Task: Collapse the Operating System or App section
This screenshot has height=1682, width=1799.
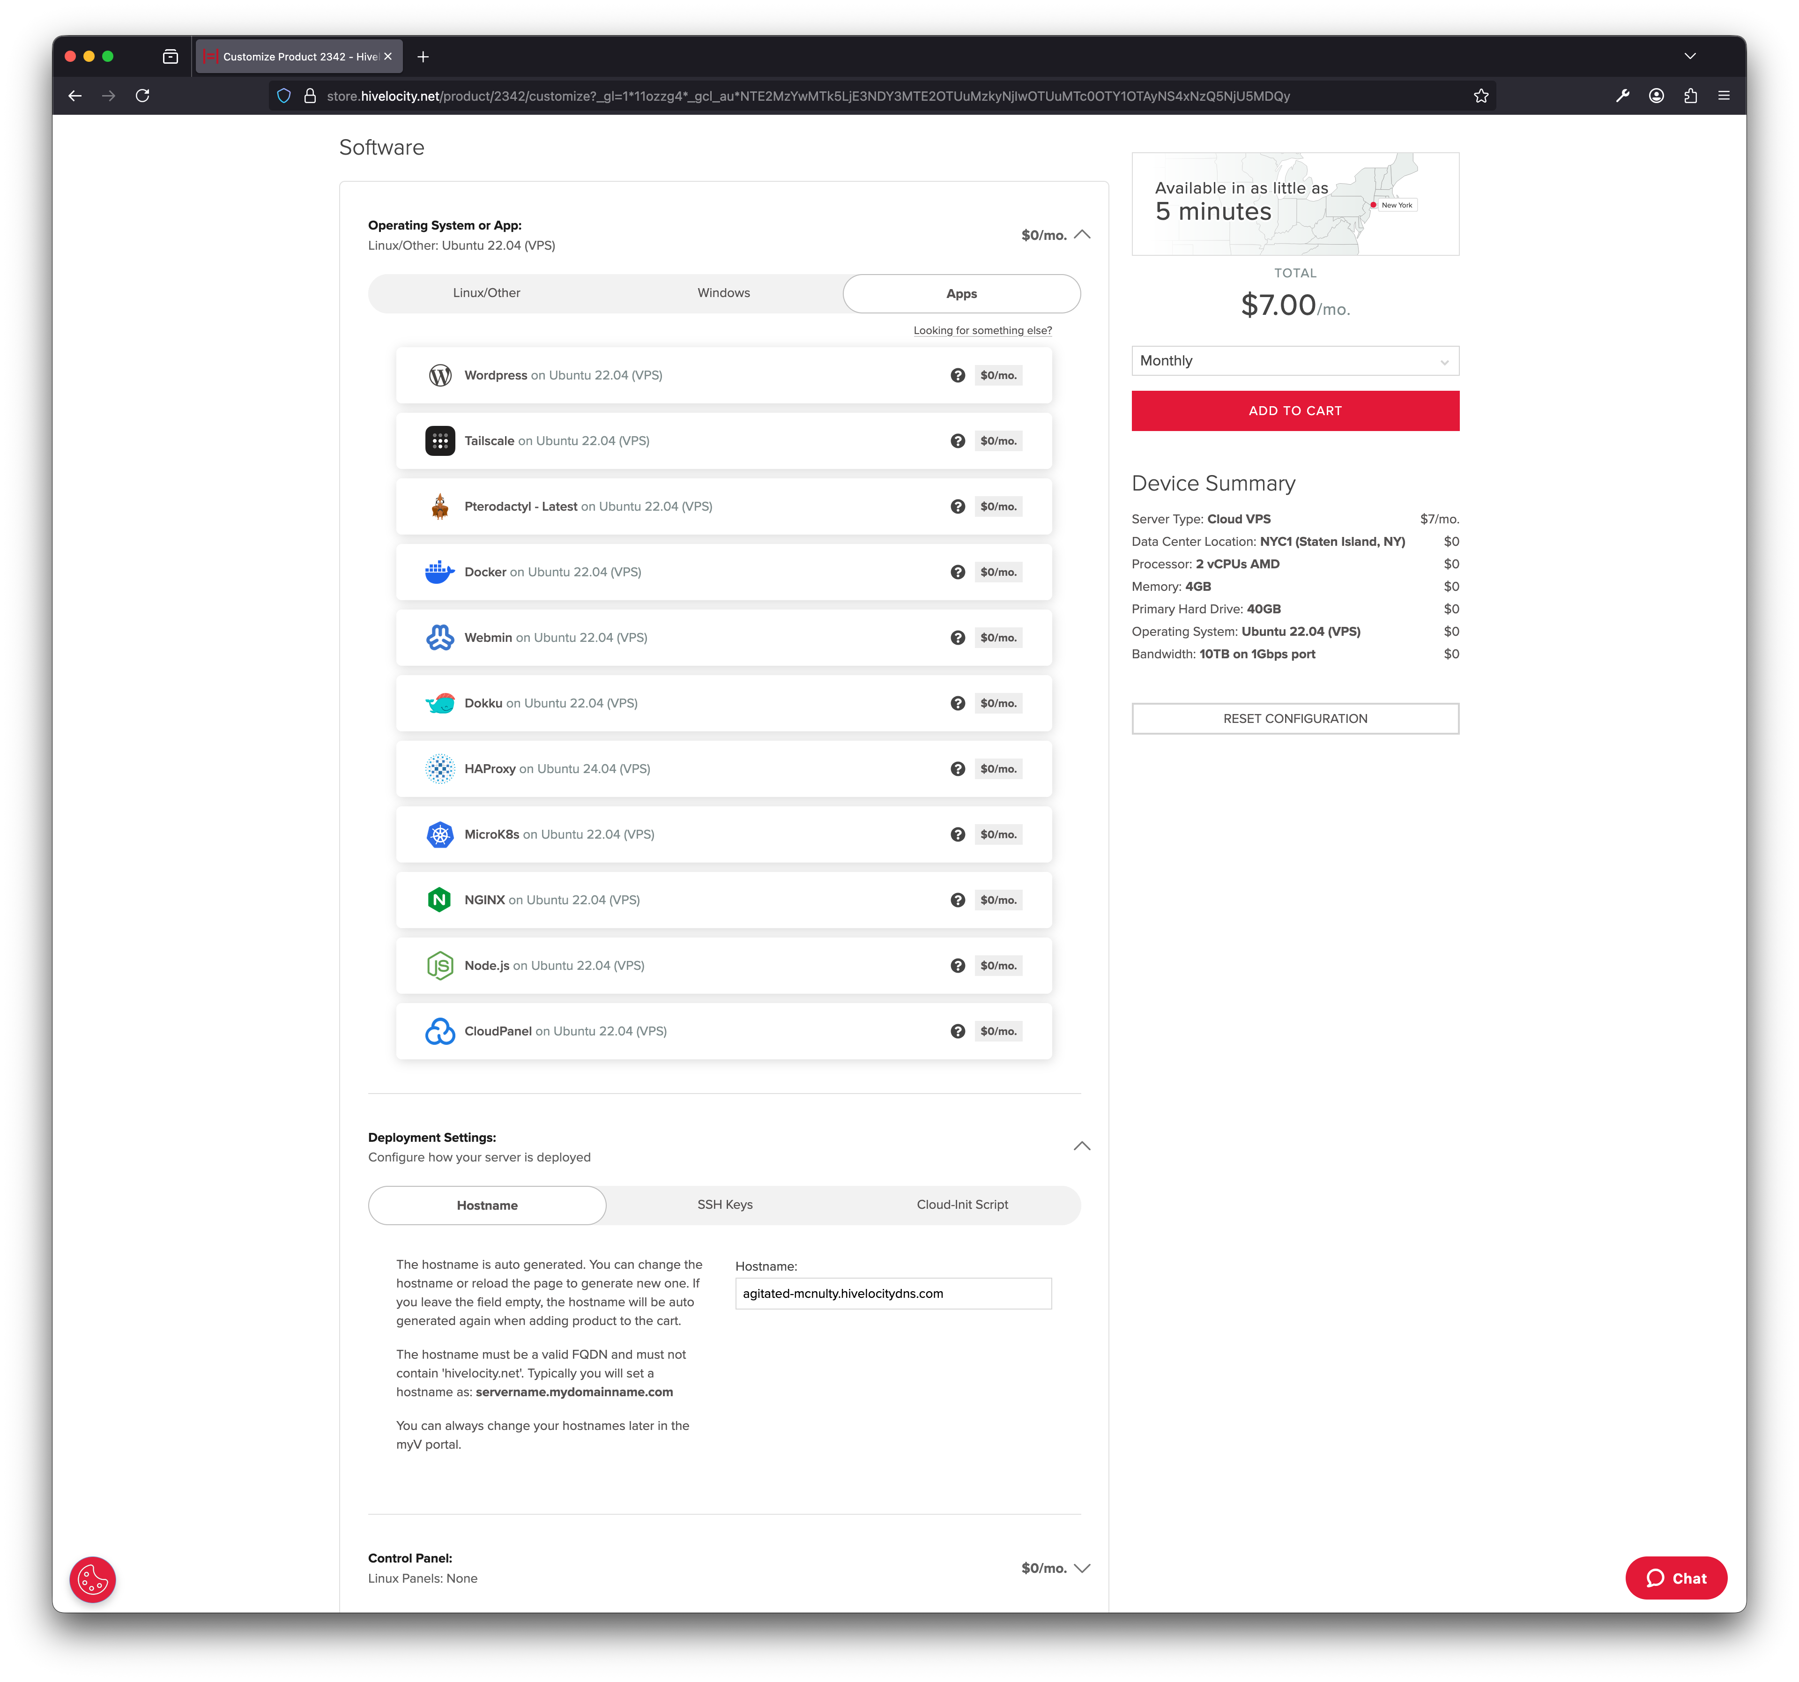Action: coord(1081,234)
